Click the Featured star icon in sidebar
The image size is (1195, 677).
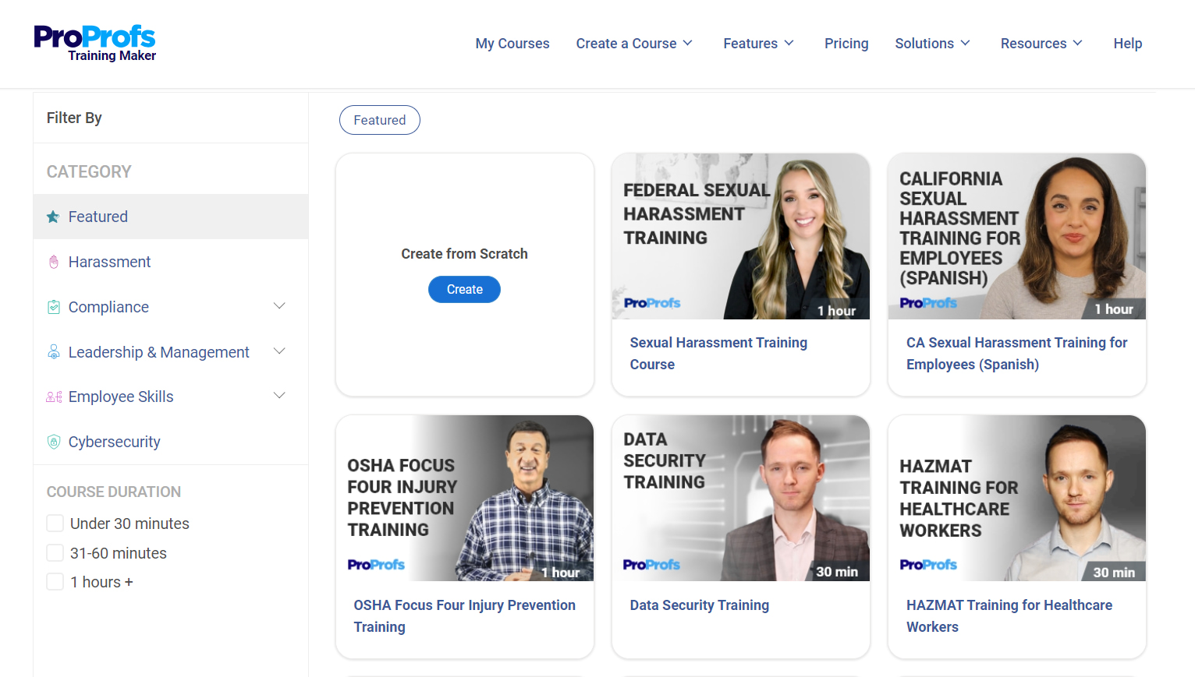tap(53, 217)
